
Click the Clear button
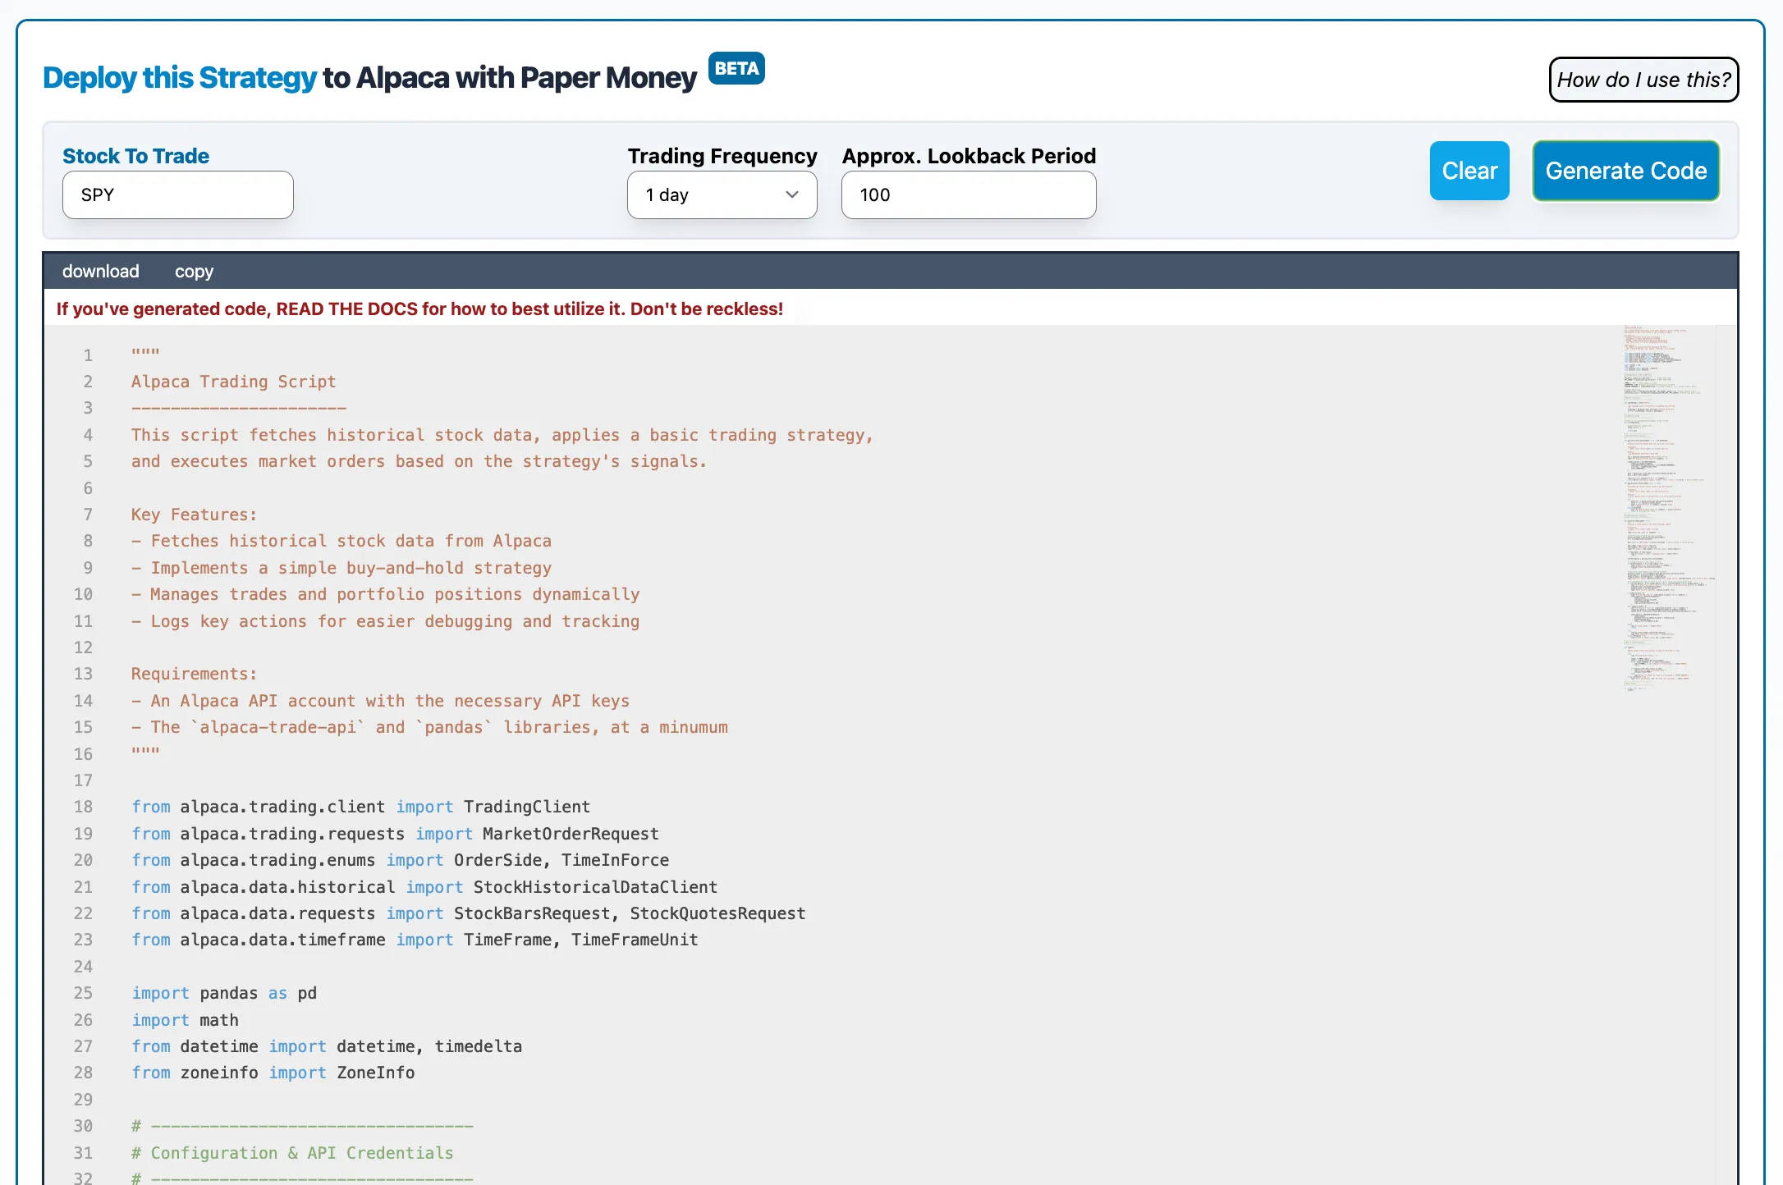coord(1469,171)
